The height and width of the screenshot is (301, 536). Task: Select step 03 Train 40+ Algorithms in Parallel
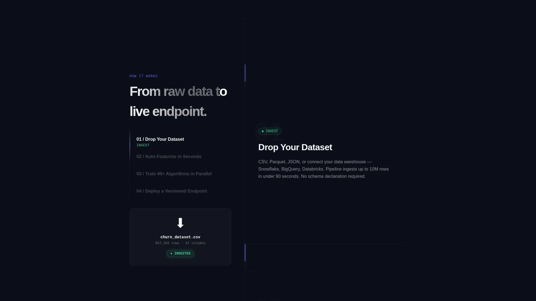coord(174,174)
